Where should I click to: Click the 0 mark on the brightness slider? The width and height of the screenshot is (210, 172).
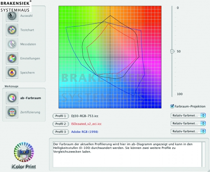[178, 8]
